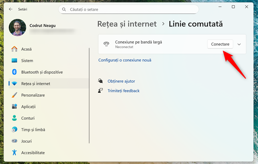Click the Bluetooth și dispozitive icon

[14, 72]
